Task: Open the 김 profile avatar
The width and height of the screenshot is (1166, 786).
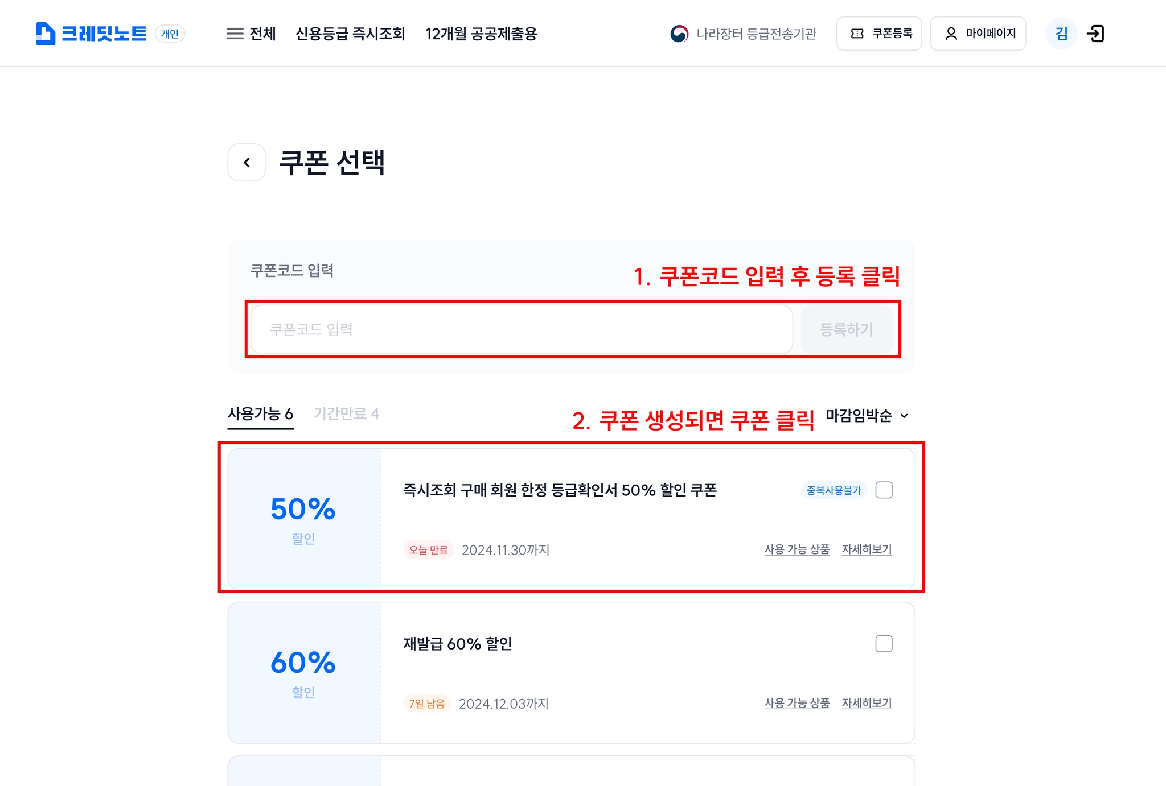Action: (x=1061, y=34)
